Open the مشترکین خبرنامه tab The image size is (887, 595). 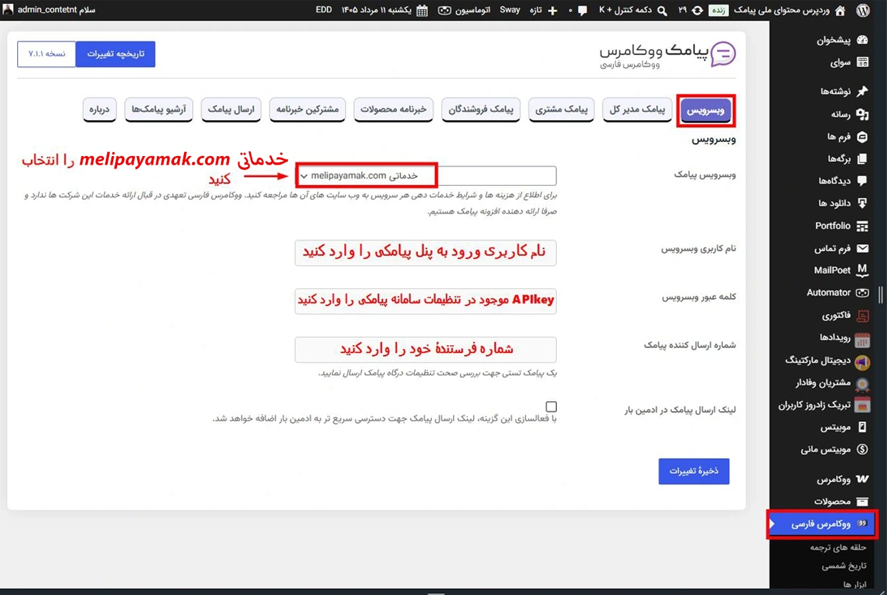pyautogui.click(x=307, y=110)
